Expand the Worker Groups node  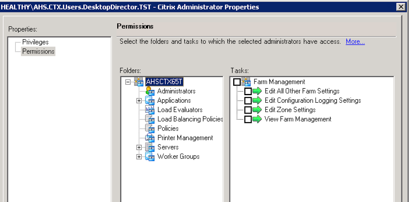139,157
